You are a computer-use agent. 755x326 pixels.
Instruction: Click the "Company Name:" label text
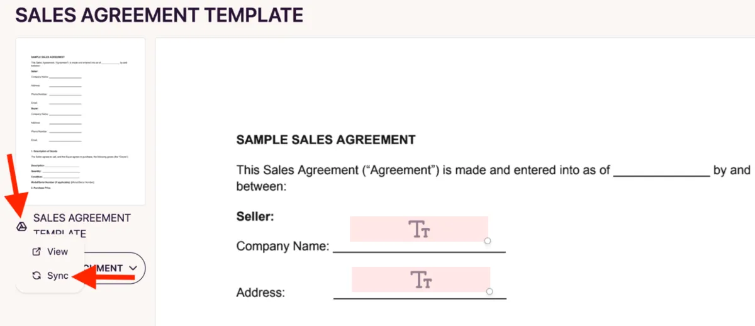(x=282, y=246)
